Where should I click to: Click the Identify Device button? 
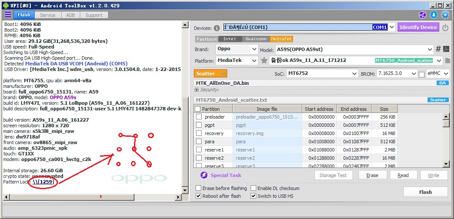click(418, 27)
